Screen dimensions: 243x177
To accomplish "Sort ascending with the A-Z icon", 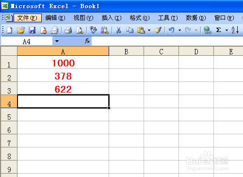I will click(235, 30).
